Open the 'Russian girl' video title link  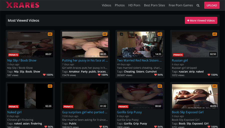pos(180,60)
